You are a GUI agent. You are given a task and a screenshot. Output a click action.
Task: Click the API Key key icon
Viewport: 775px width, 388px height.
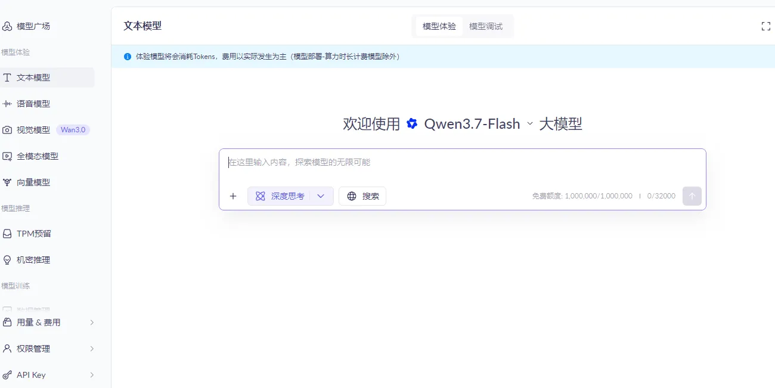[x=7, y=375]
